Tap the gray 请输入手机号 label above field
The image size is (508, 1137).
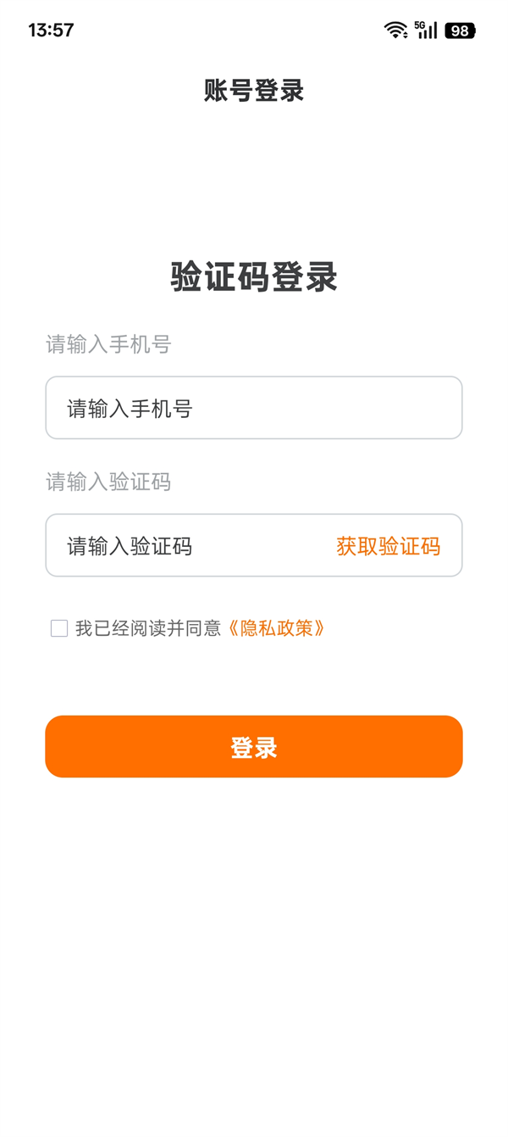108,344
